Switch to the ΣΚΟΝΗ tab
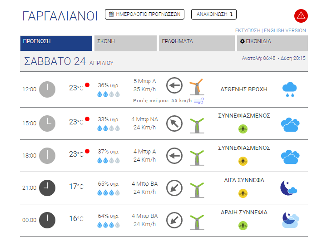Screen dimensions: 312x237 [125, 43]
